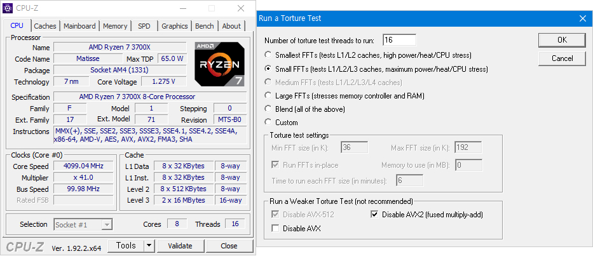Click the 7 nm technology value

click(71, 81)
